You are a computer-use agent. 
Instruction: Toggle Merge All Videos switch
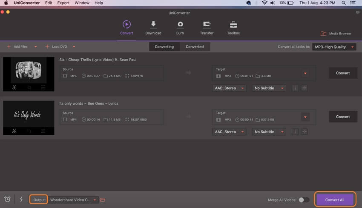(304, 200)
